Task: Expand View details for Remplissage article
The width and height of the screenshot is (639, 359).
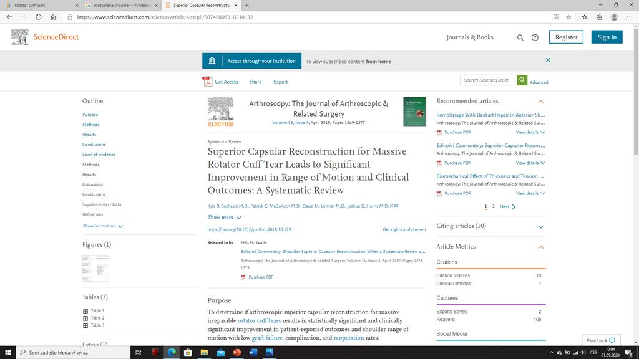Action: [530, 132]
